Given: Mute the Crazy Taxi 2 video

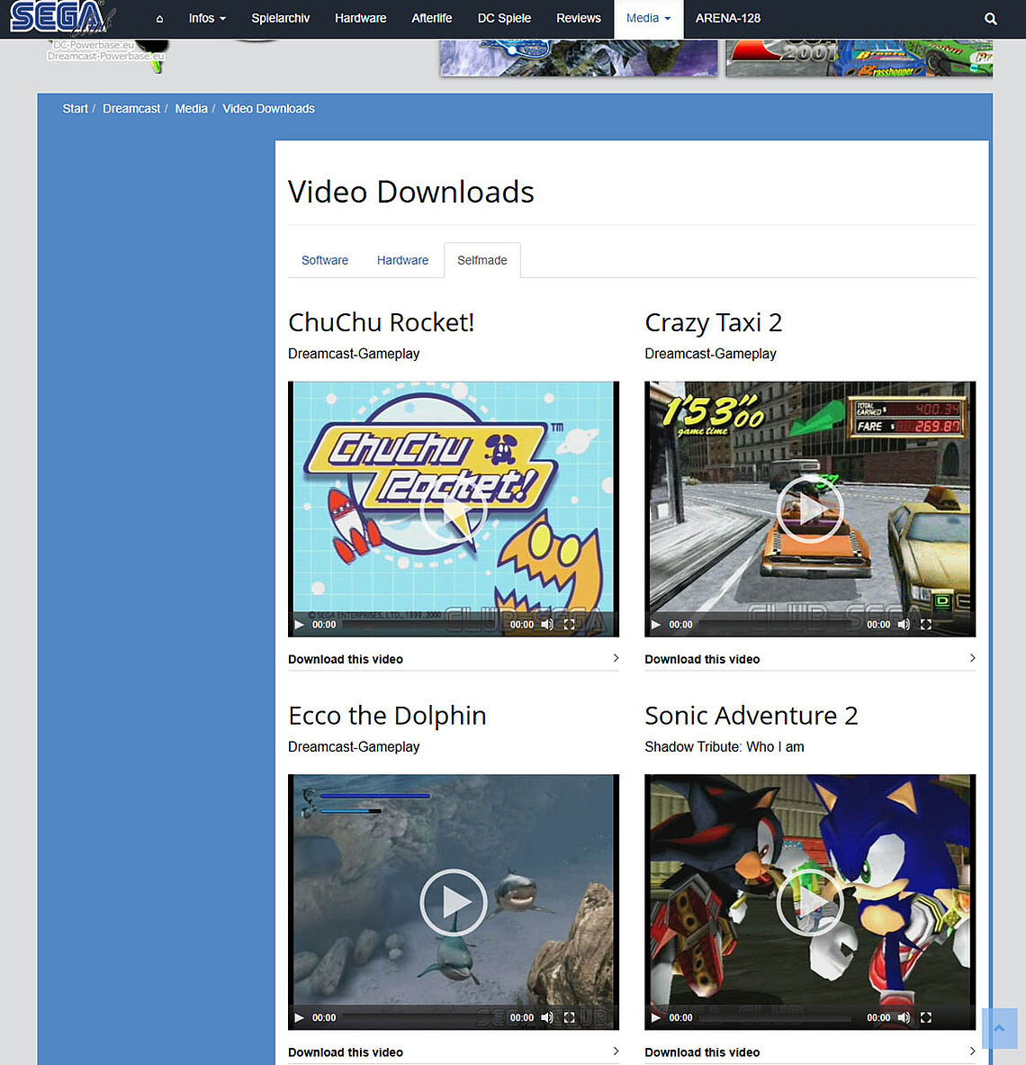Looking at the screenshot, I should [904, 624].
